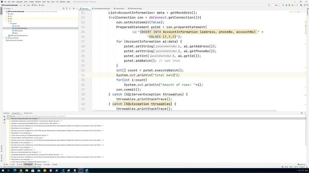The width and height of the screenshot is (309, 173).
Task: Select the Main class in project tree
Action: coord(15,33)
